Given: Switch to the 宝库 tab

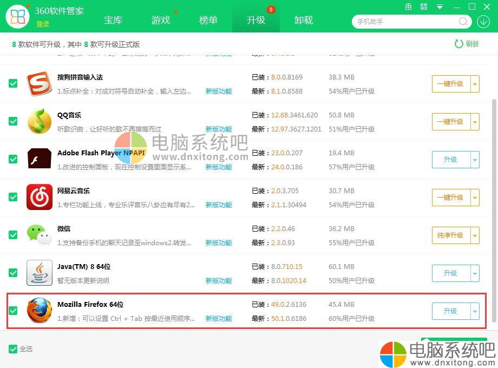Looking at the screenshot, I should pos(113,20).
